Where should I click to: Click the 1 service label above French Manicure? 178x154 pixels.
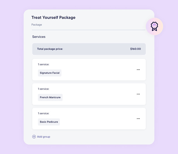[44, 89]
